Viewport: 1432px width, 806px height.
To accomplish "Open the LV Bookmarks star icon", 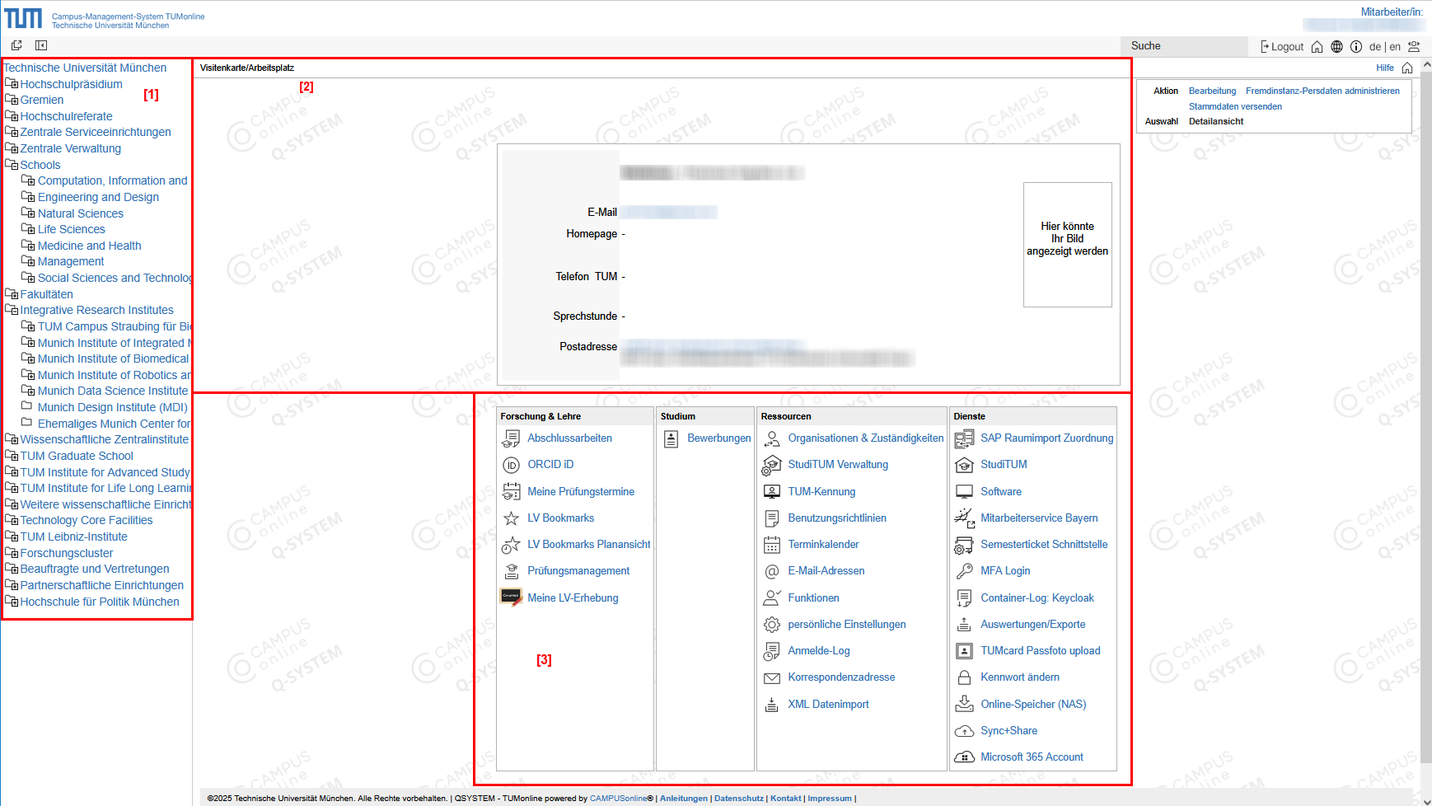I will coord(511,518).
